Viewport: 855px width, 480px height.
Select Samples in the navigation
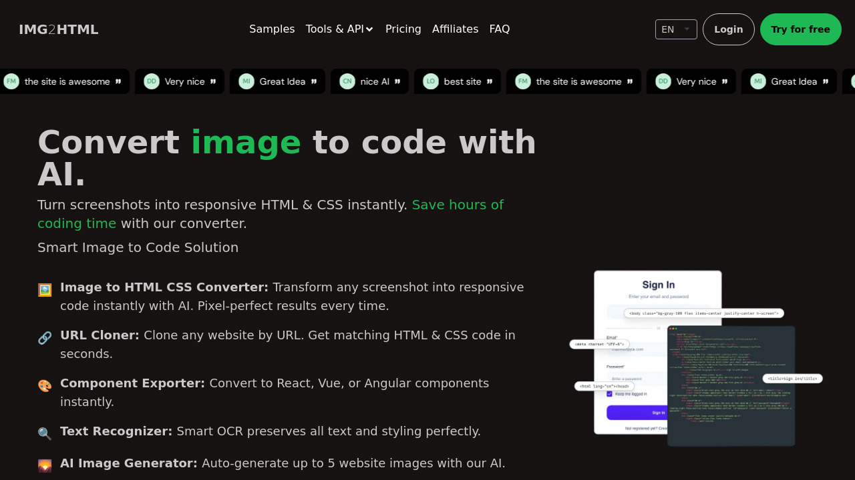(272, 29)
